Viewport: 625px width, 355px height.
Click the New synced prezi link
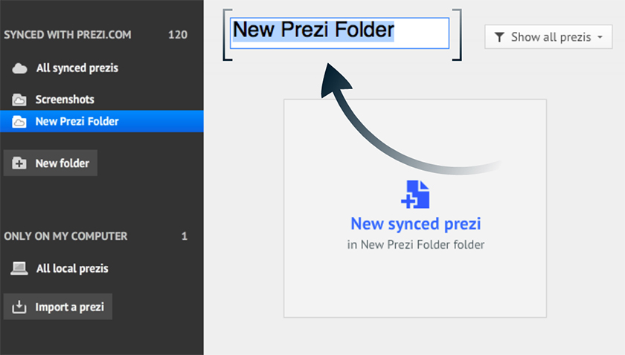pyautogui.click(x=415, y=224)
